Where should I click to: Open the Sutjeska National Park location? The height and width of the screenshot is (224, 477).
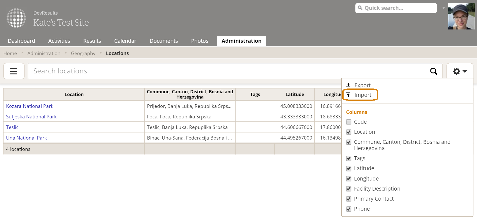pyautogui.click(x=31, y=117)
